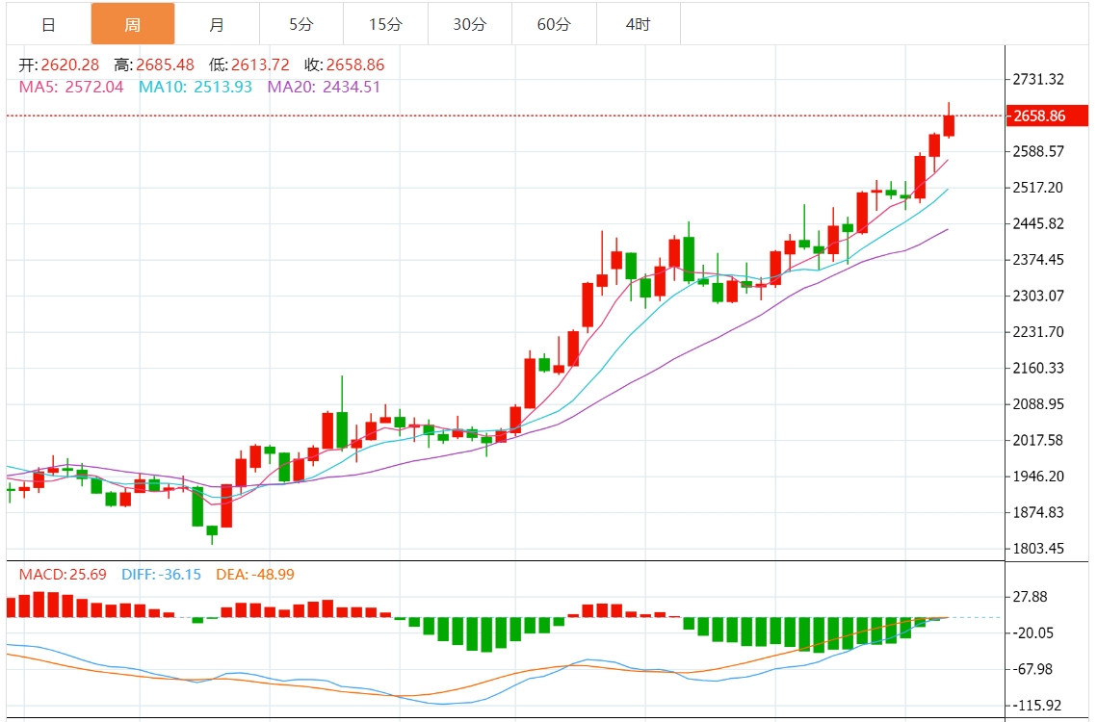Open the 月 monthly chart tab
Image resolution: width=1097 pixels, height=722 pixels.
(x=217, y=24)
